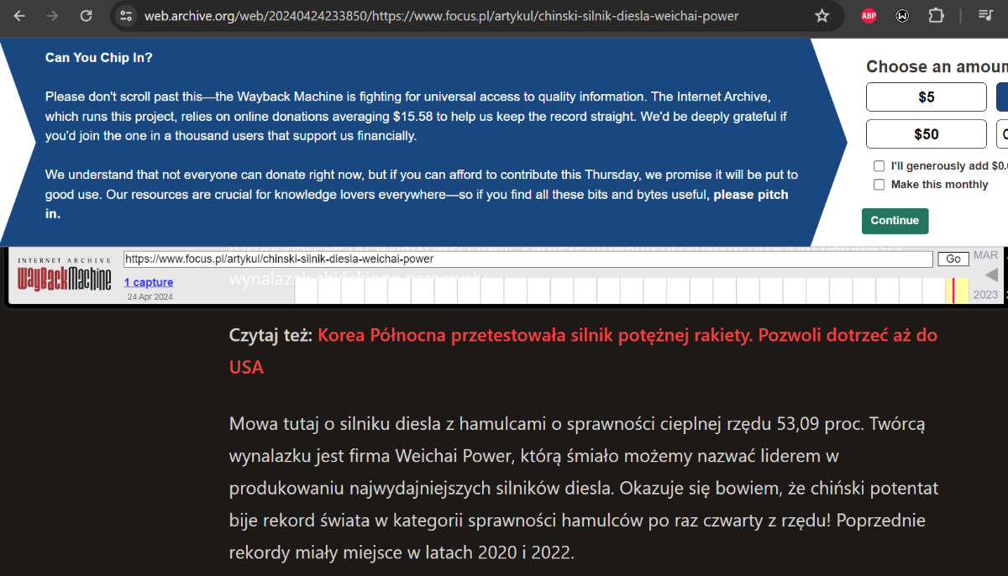Open the "1 capture" link
The height and width of the screenshot is (576, 1008).
pyautogui.click(x=149, y=282)
